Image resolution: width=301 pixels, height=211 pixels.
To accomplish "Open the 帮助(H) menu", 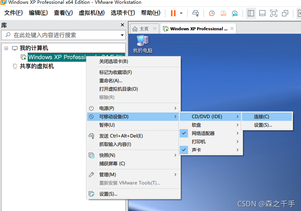I will click(151, 13).
